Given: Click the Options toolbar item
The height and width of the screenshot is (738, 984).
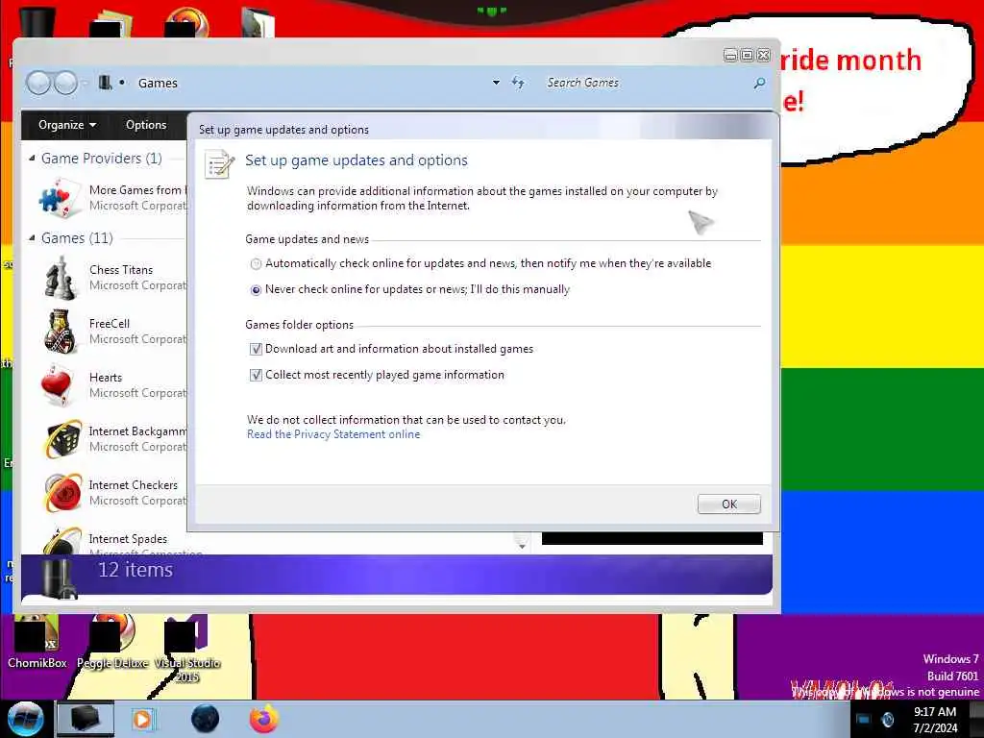Looking at the screenshot, I should pos(146,124).
